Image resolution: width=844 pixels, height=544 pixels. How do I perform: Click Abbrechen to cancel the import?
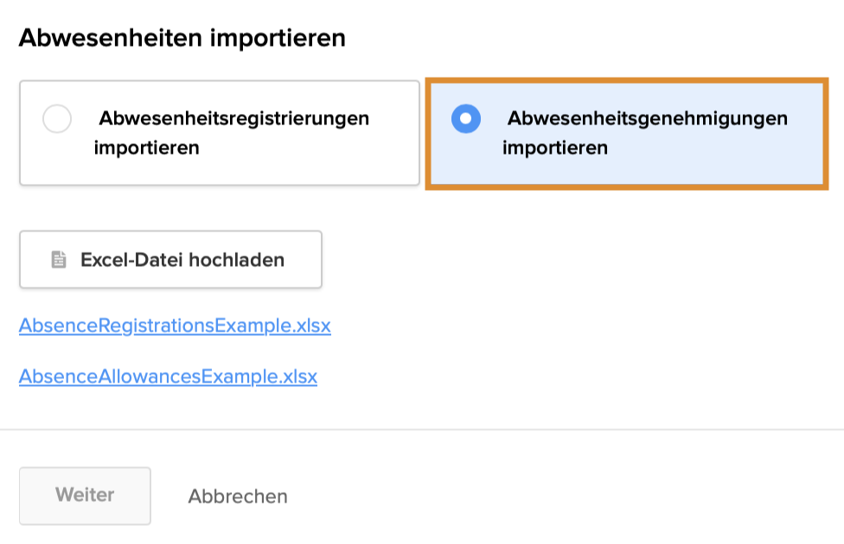click(x=238, y=497)
